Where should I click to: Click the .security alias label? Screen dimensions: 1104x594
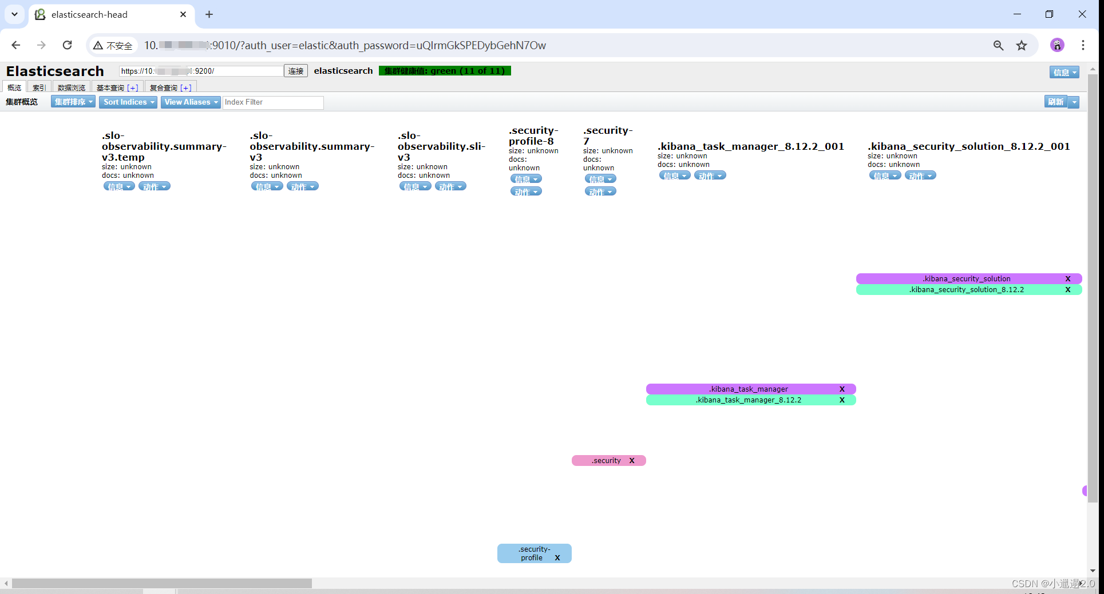pos(606,461)
